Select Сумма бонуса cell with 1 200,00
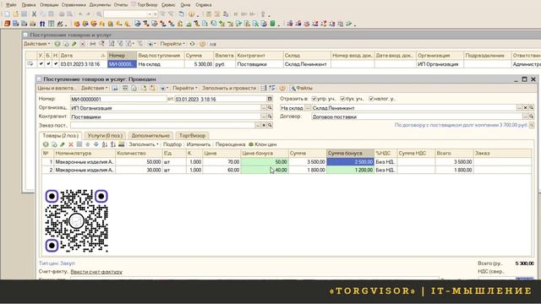The image size is (541, 304). point(350,170)
